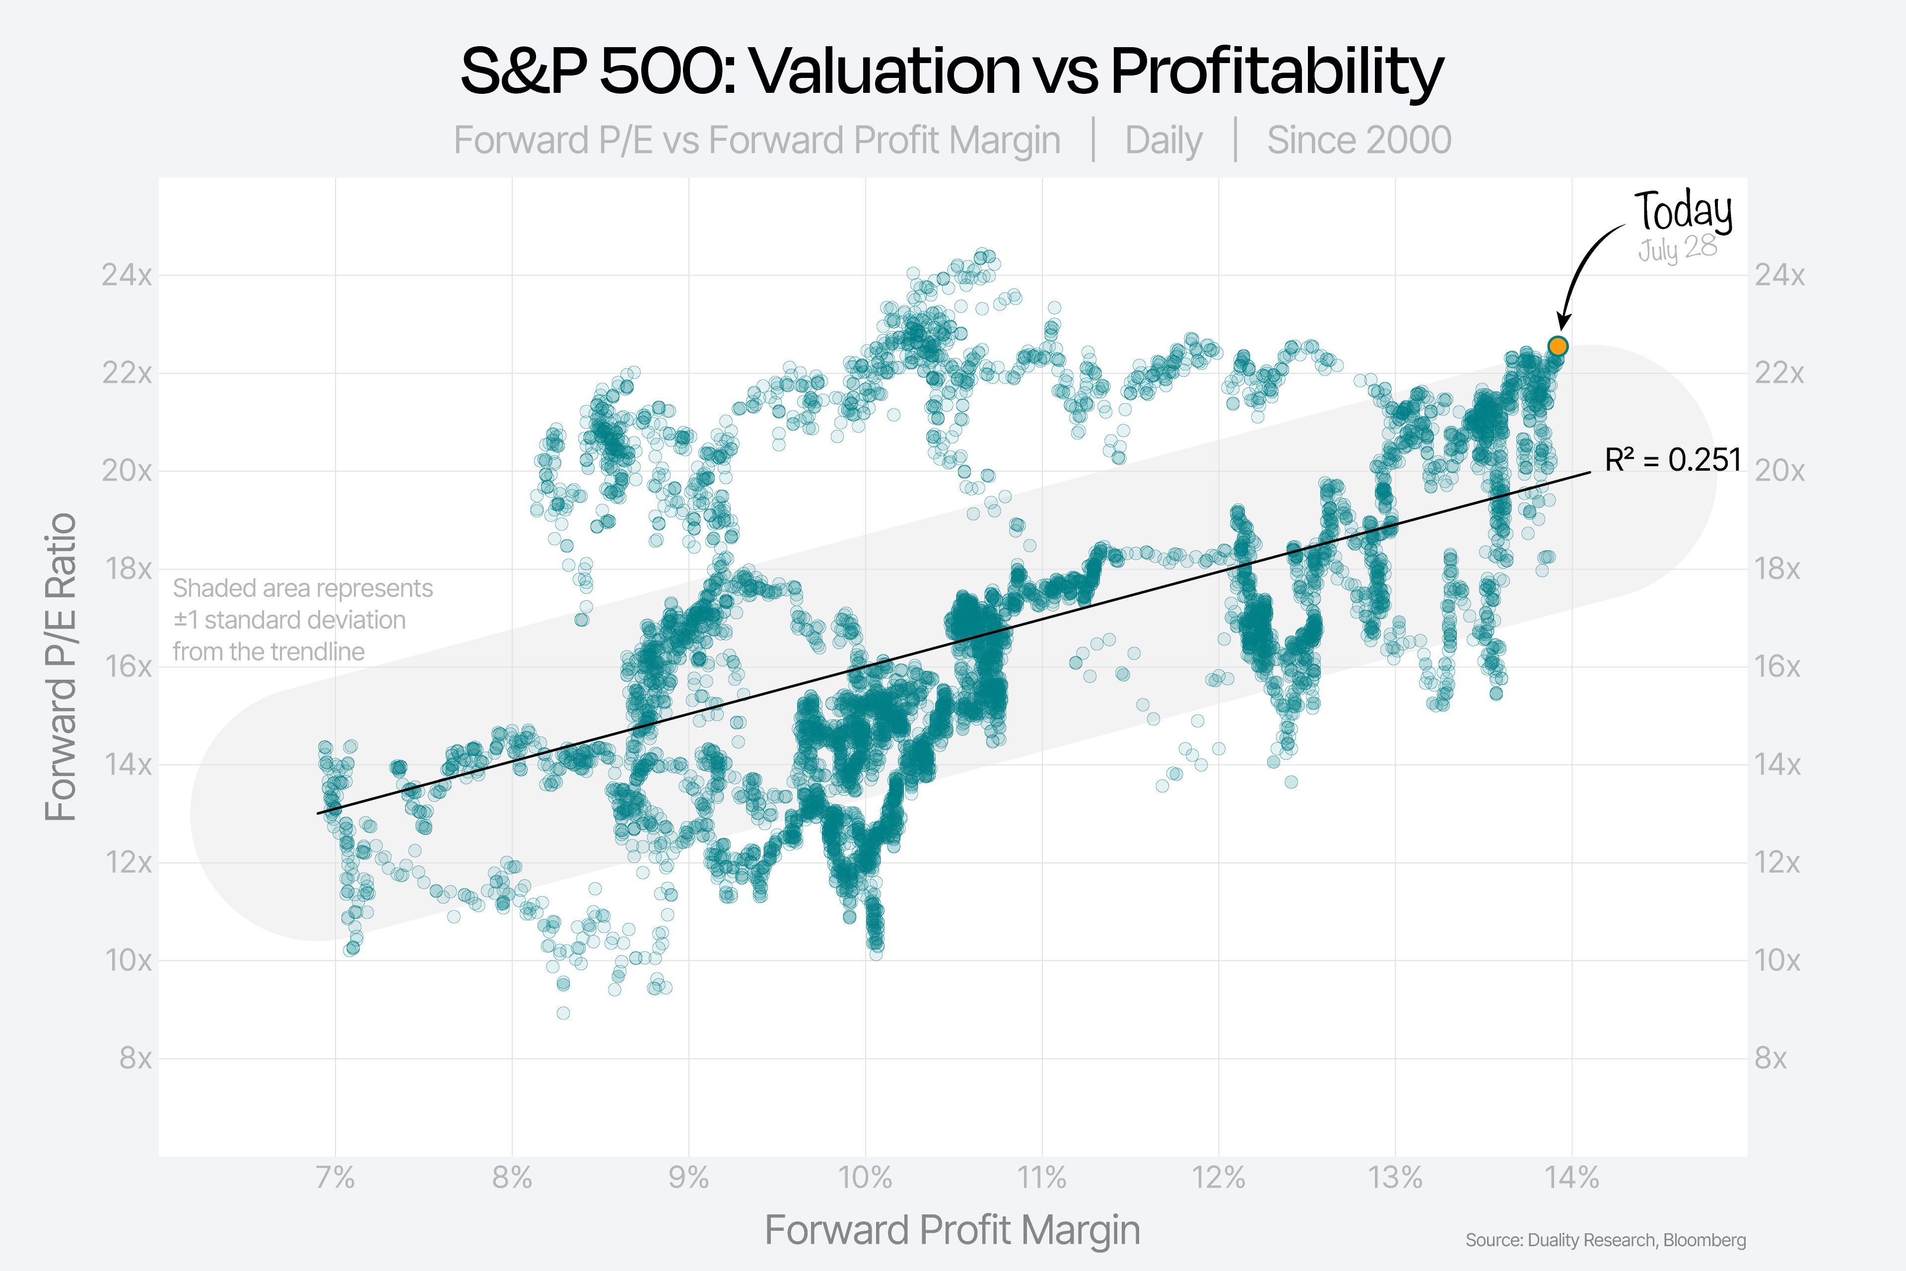Click the R² = 0.251 trendline label
The height and width of the screenshot is (1271, 1906).
point(1673,460)
